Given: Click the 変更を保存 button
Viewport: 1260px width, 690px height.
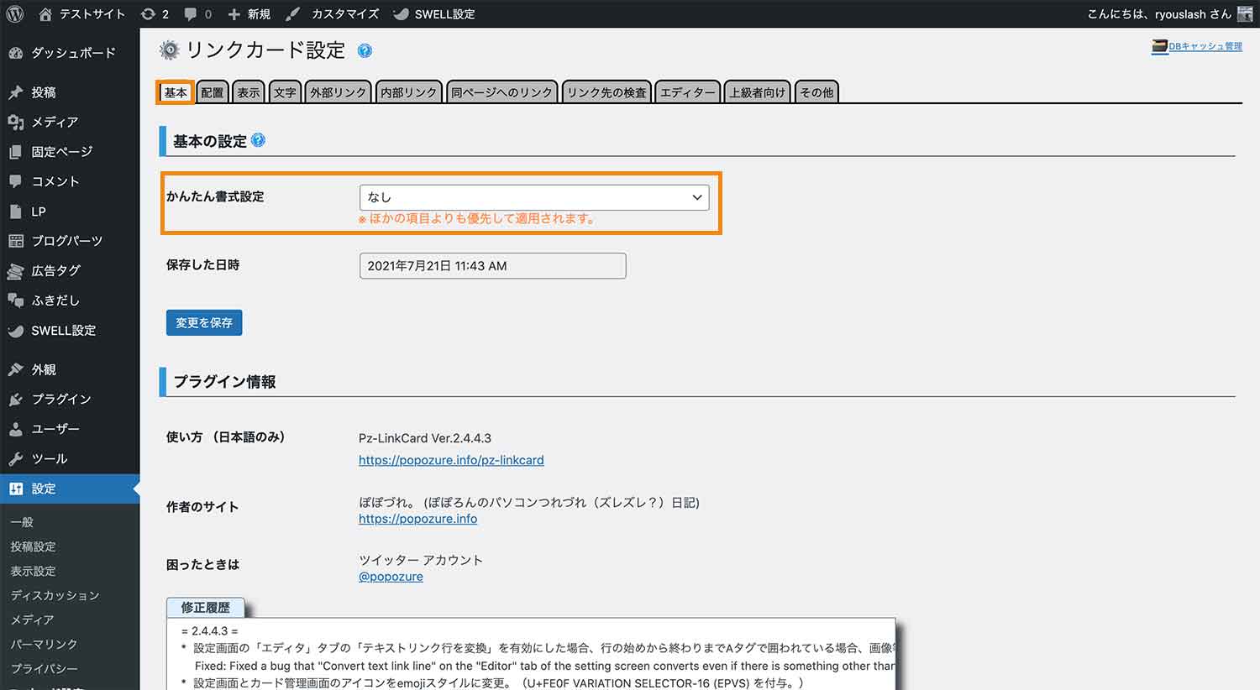Looking at the screenshot, I should point(203,321).
